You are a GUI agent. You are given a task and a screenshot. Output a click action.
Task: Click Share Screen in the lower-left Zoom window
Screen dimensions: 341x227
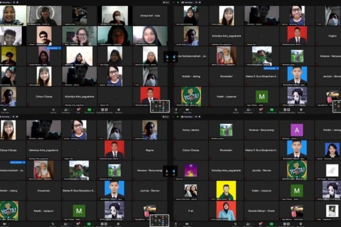(89, 224)
